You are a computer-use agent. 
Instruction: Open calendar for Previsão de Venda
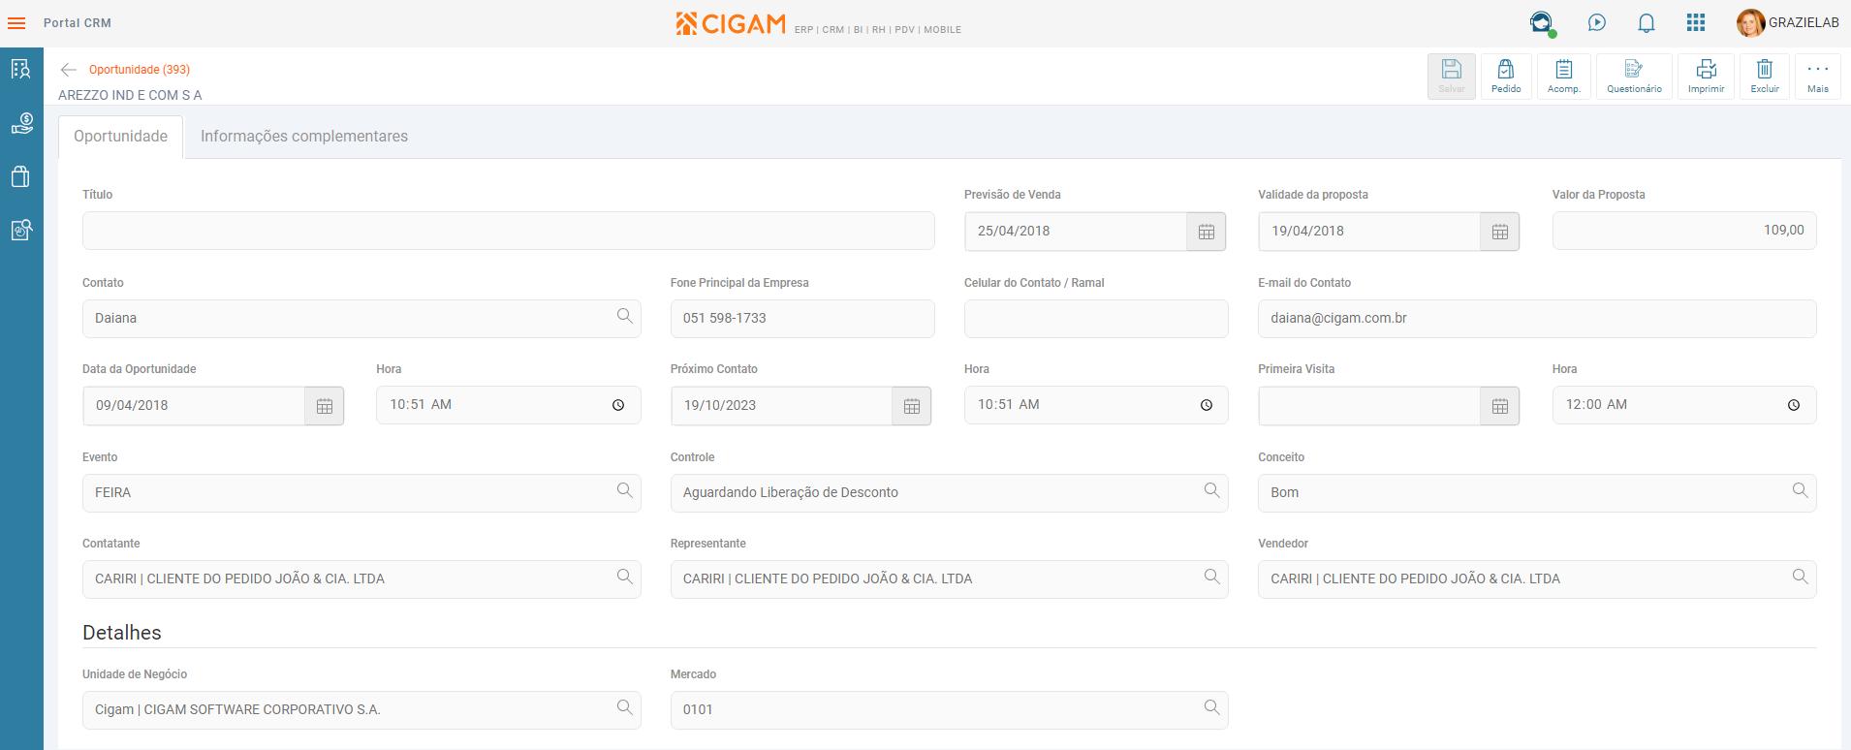pos(1207,232)
